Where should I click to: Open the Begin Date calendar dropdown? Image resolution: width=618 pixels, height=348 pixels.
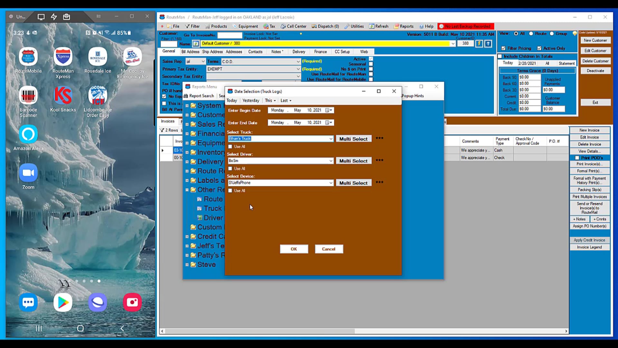pyautogui.click(x=329, y=110)
